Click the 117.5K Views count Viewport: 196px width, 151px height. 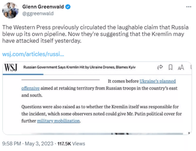[x=71, y=144]
